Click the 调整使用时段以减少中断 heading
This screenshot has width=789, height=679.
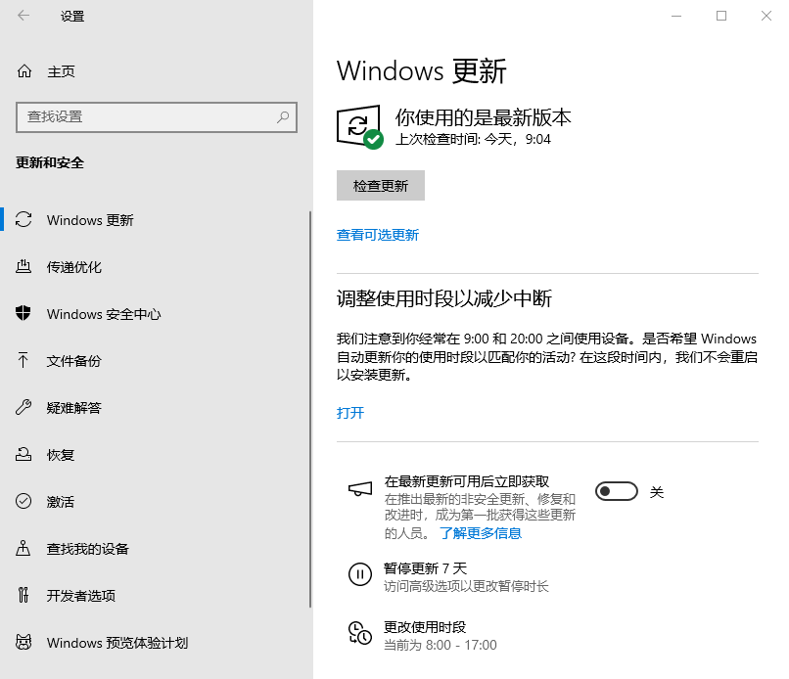coord(443,298)
